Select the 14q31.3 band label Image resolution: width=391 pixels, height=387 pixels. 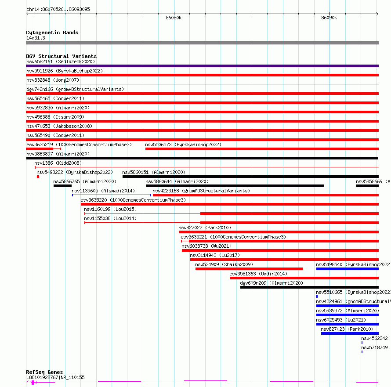[x=36, y=38]
